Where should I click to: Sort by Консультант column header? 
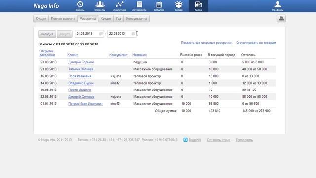118,55
